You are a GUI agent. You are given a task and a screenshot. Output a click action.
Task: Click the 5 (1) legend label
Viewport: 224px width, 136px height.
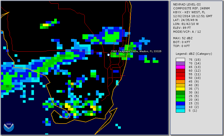(x=193, y=111)
